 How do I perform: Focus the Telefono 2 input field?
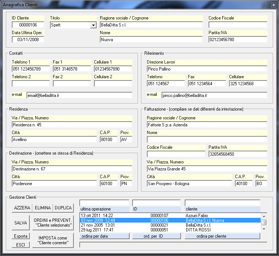[30, 83]
